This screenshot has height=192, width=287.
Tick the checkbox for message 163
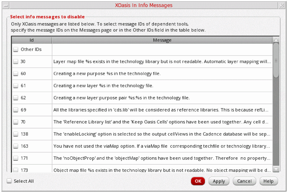[x=16, y=146]
